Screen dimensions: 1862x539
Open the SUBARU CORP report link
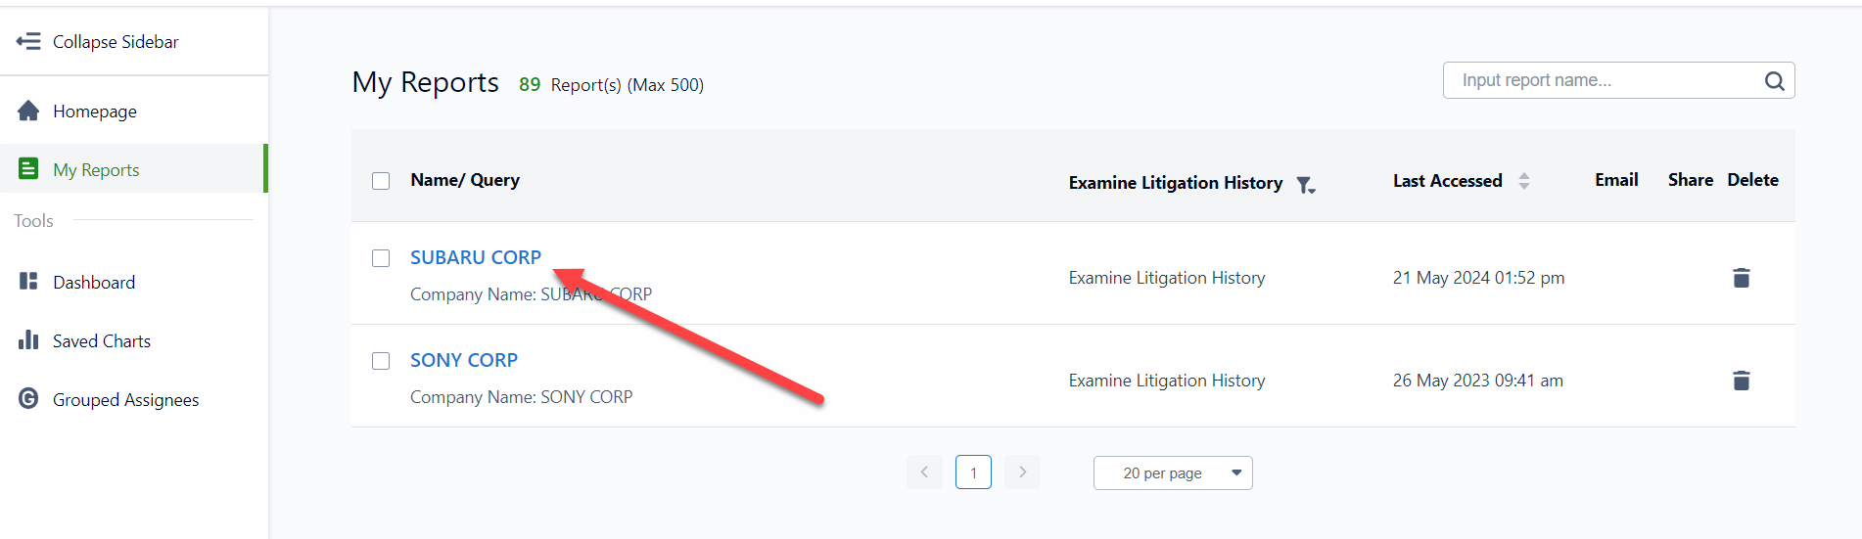475,257
